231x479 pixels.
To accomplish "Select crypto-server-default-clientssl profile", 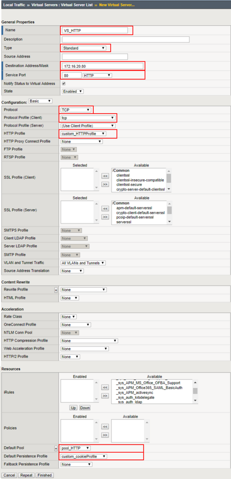I will [x=140, y=189].
